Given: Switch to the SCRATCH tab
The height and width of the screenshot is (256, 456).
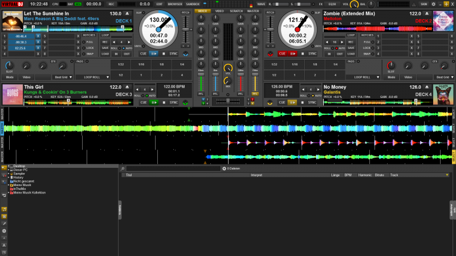Looking at the screenshot, I should 236,11.
